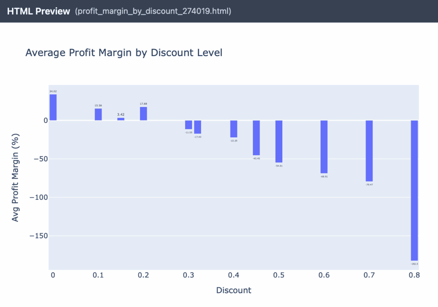
Task: Click the bar at discount 0.4
Action: point(234,129)
